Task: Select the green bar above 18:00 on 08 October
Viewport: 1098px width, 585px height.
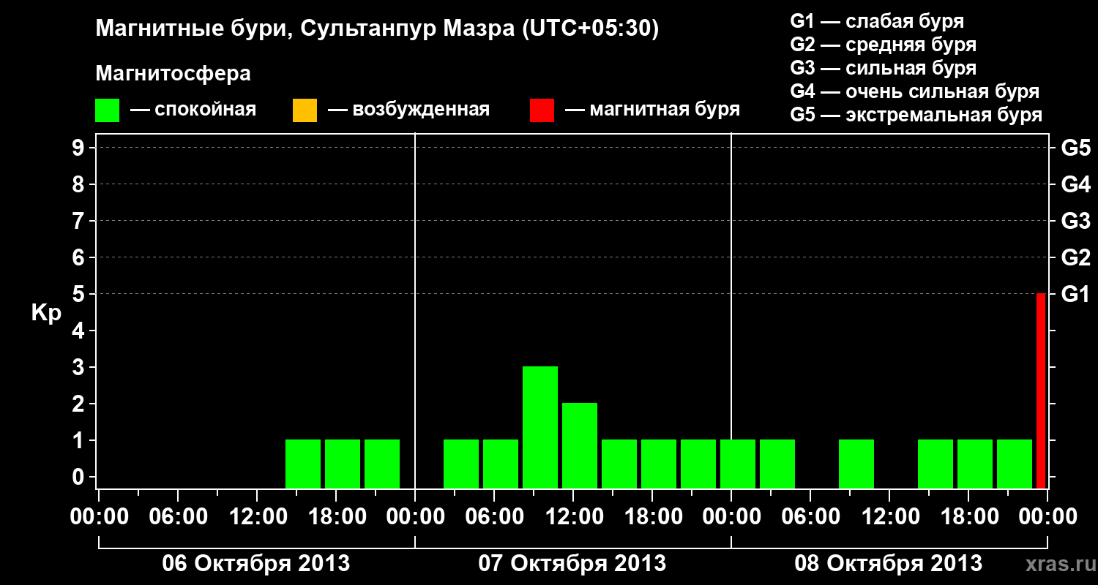Action: [x=975, y=464]
